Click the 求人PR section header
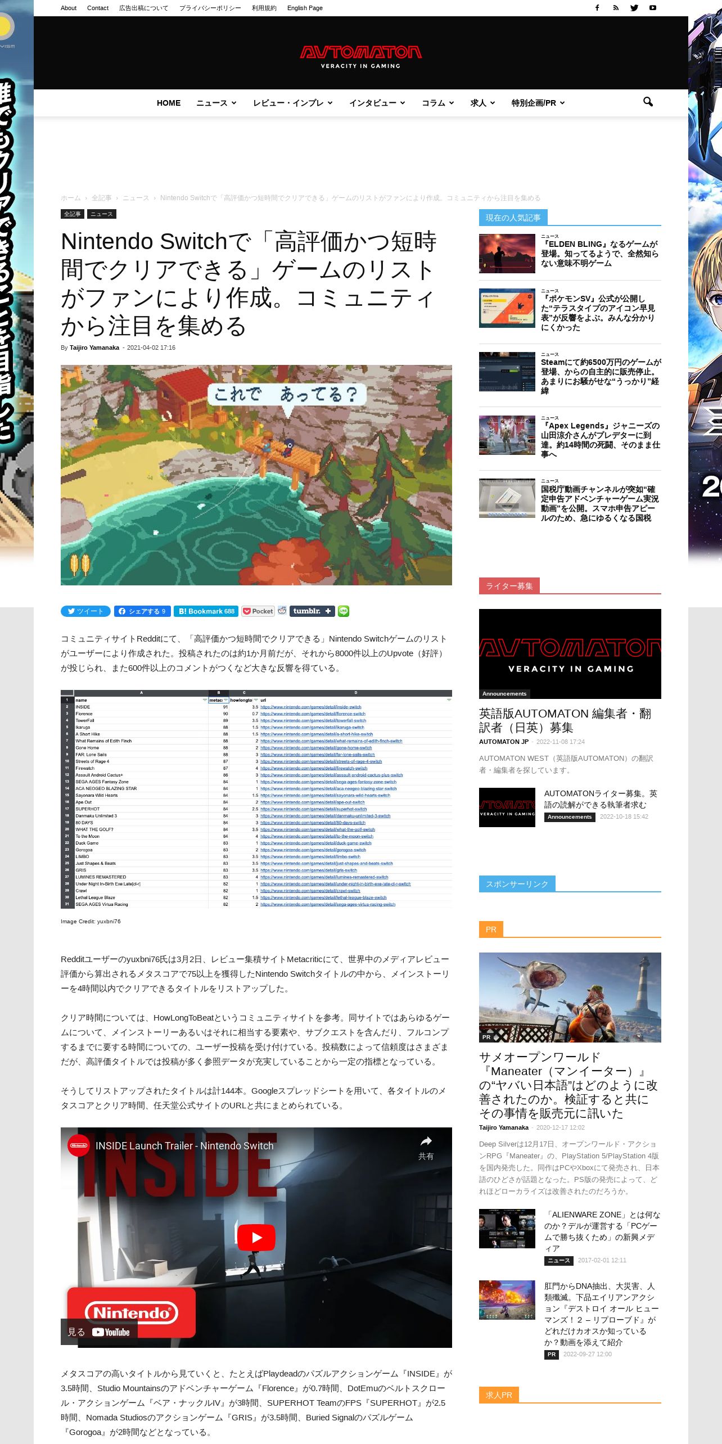722x1444 pixels. 499,1395
